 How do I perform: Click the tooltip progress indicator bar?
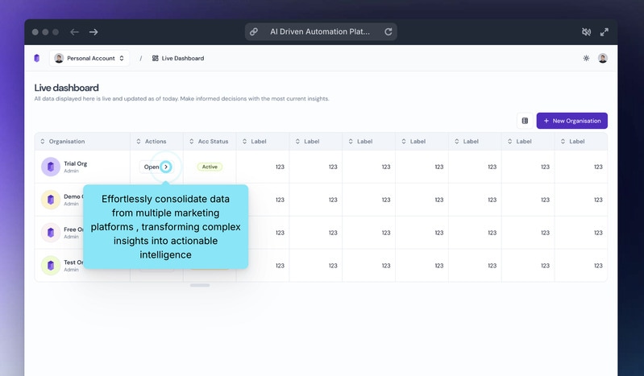[200, 285]
